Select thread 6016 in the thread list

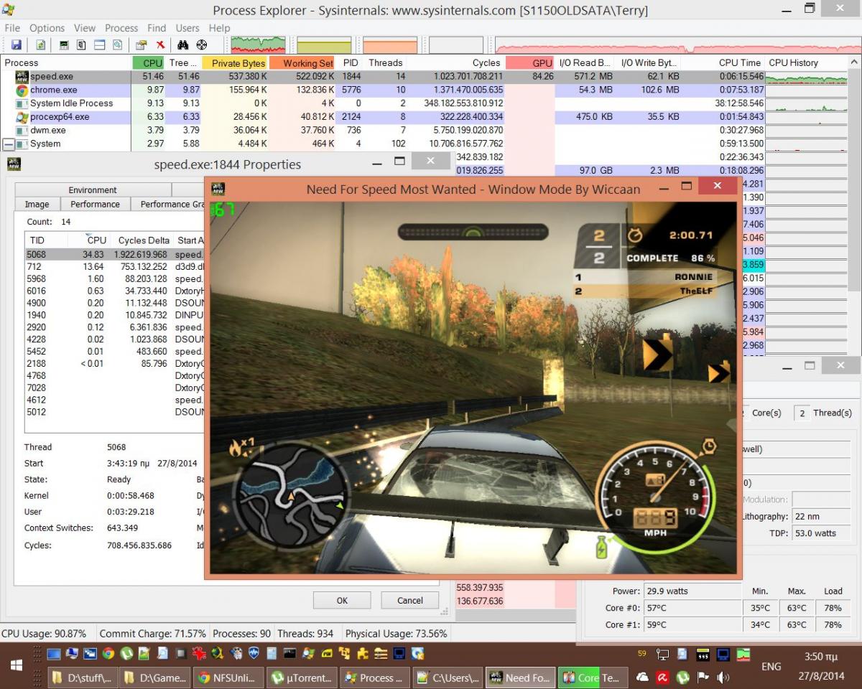click(x=115, y=291)
